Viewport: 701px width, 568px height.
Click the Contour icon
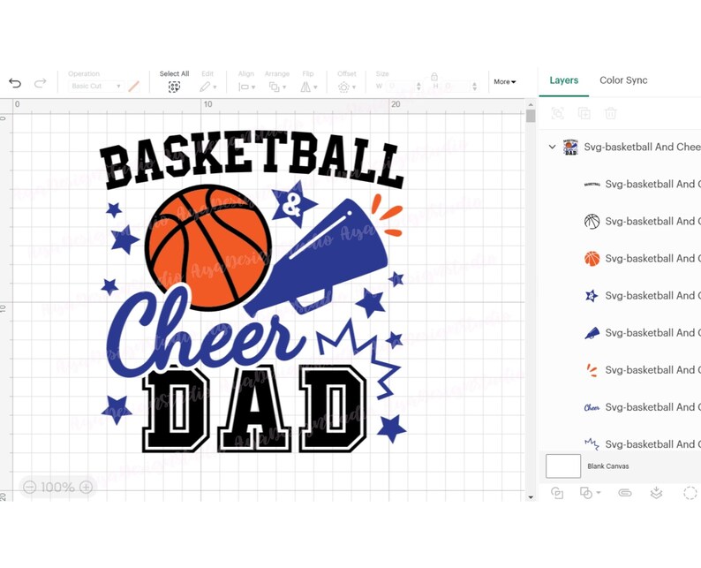tap(690, 493)
